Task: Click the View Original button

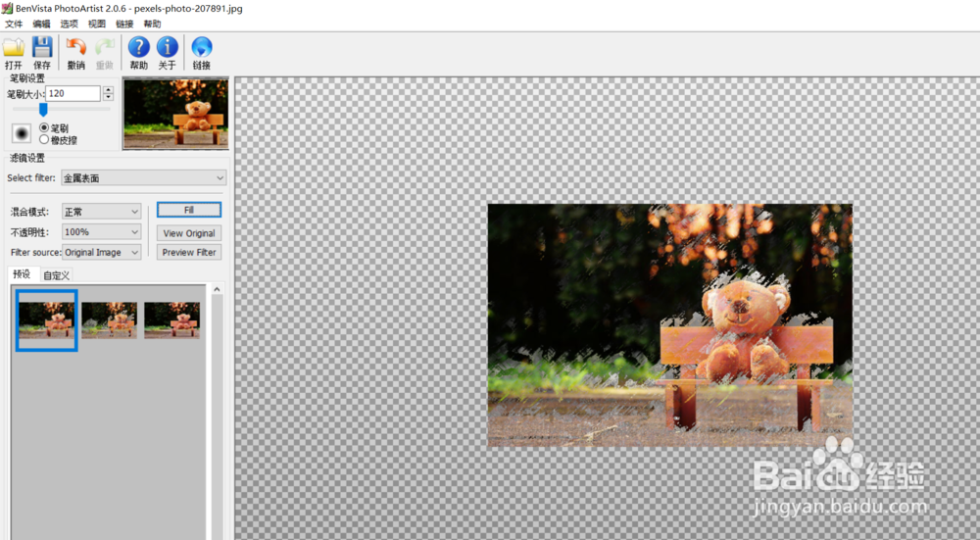Action: click(189, 233)
